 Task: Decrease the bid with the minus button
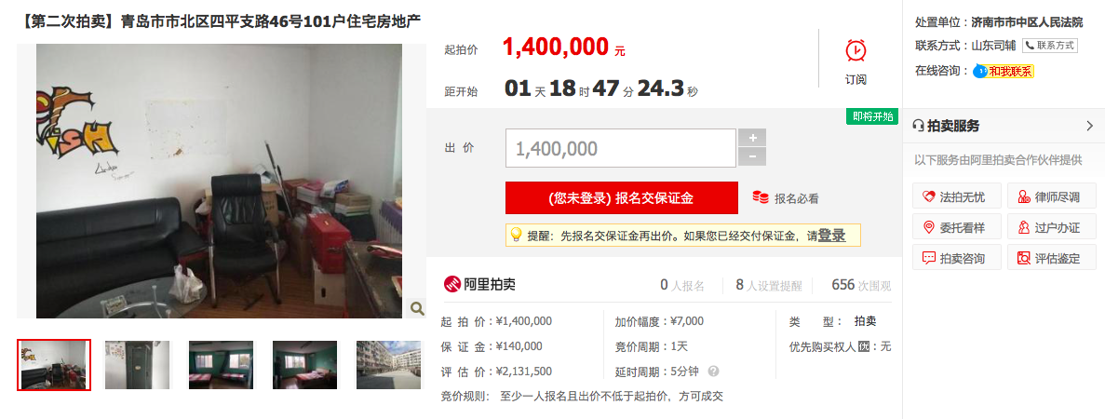(752, 157)
